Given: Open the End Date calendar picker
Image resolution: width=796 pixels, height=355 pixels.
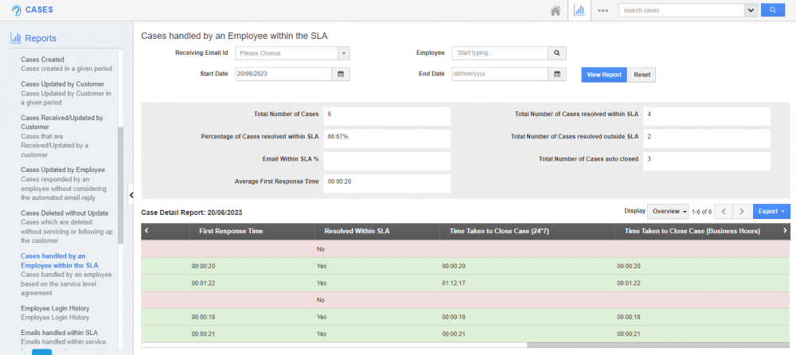Looking at the screenshot, I should point(557,74).
